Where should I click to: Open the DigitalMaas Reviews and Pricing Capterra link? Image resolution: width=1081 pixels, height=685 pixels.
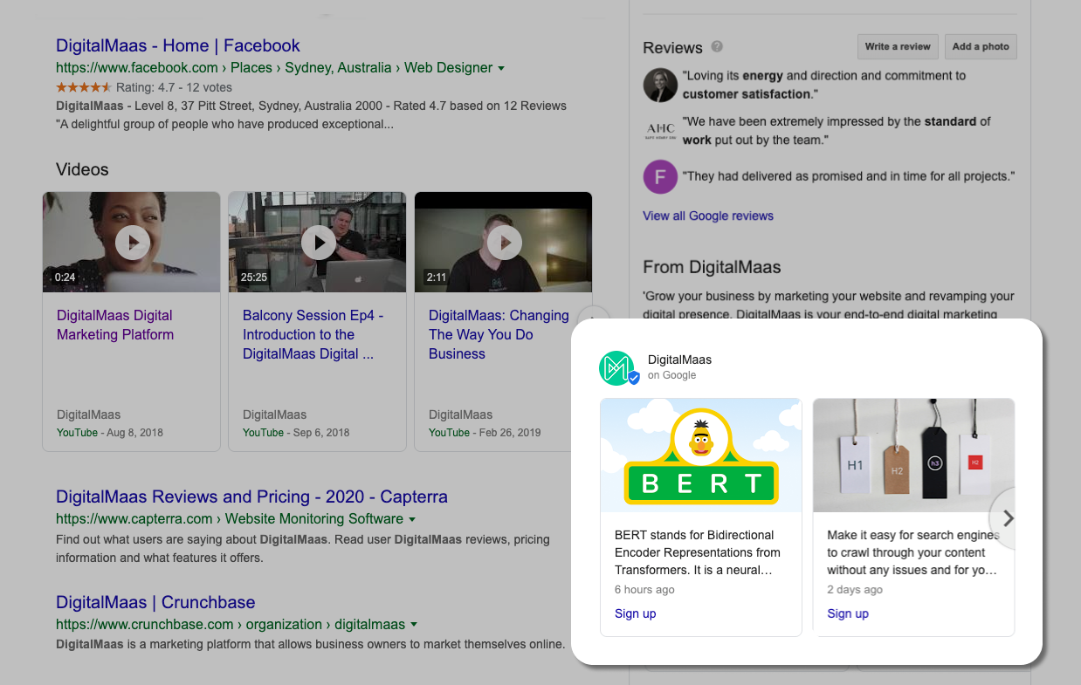pos(251,497)
